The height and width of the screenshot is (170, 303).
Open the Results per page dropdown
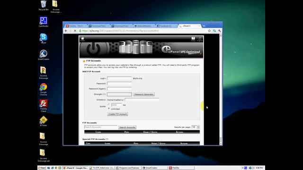(x=196, y=127)
